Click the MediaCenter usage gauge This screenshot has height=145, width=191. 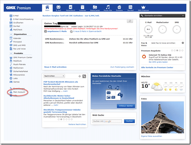coord(162,30)
